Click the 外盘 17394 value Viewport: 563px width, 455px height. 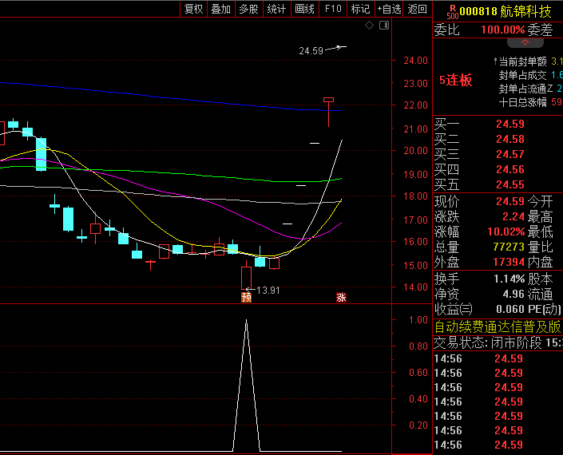[x=509, y=263]
